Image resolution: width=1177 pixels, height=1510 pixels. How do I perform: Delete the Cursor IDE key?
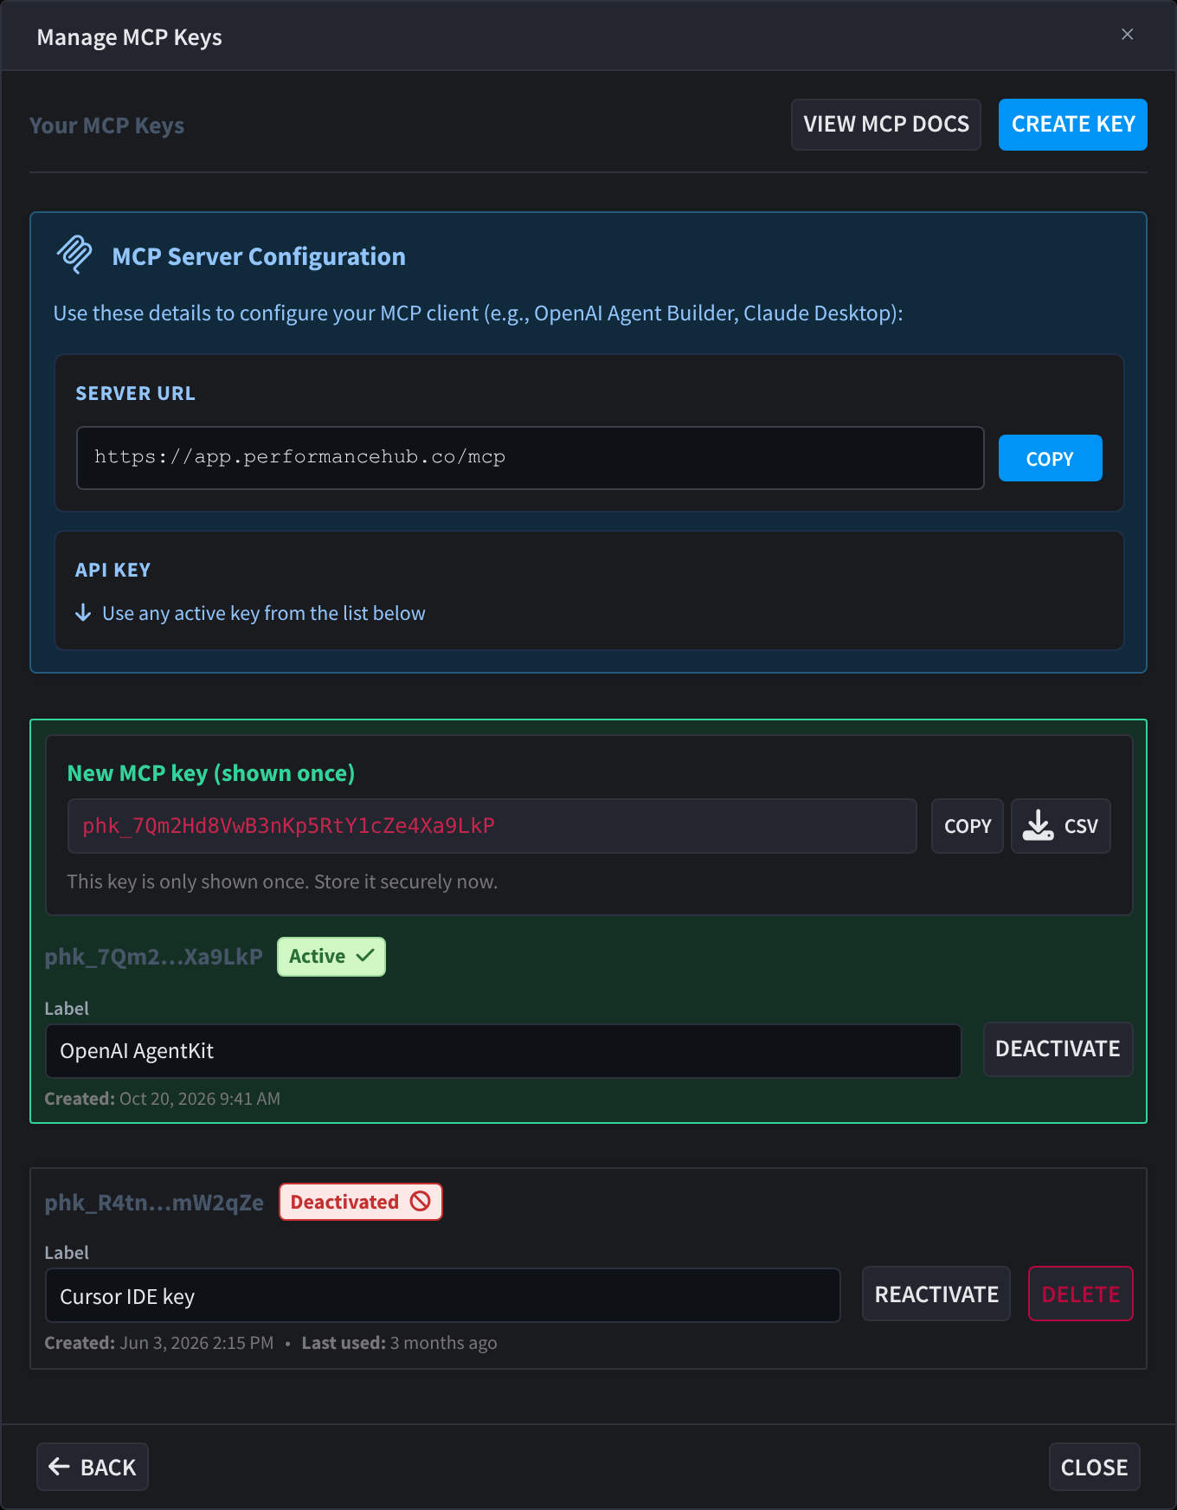(1081, 1294)
